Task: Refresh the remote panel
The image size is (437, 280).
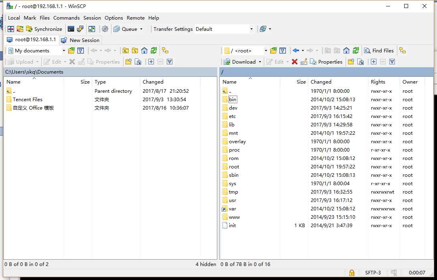Action: 356,51
